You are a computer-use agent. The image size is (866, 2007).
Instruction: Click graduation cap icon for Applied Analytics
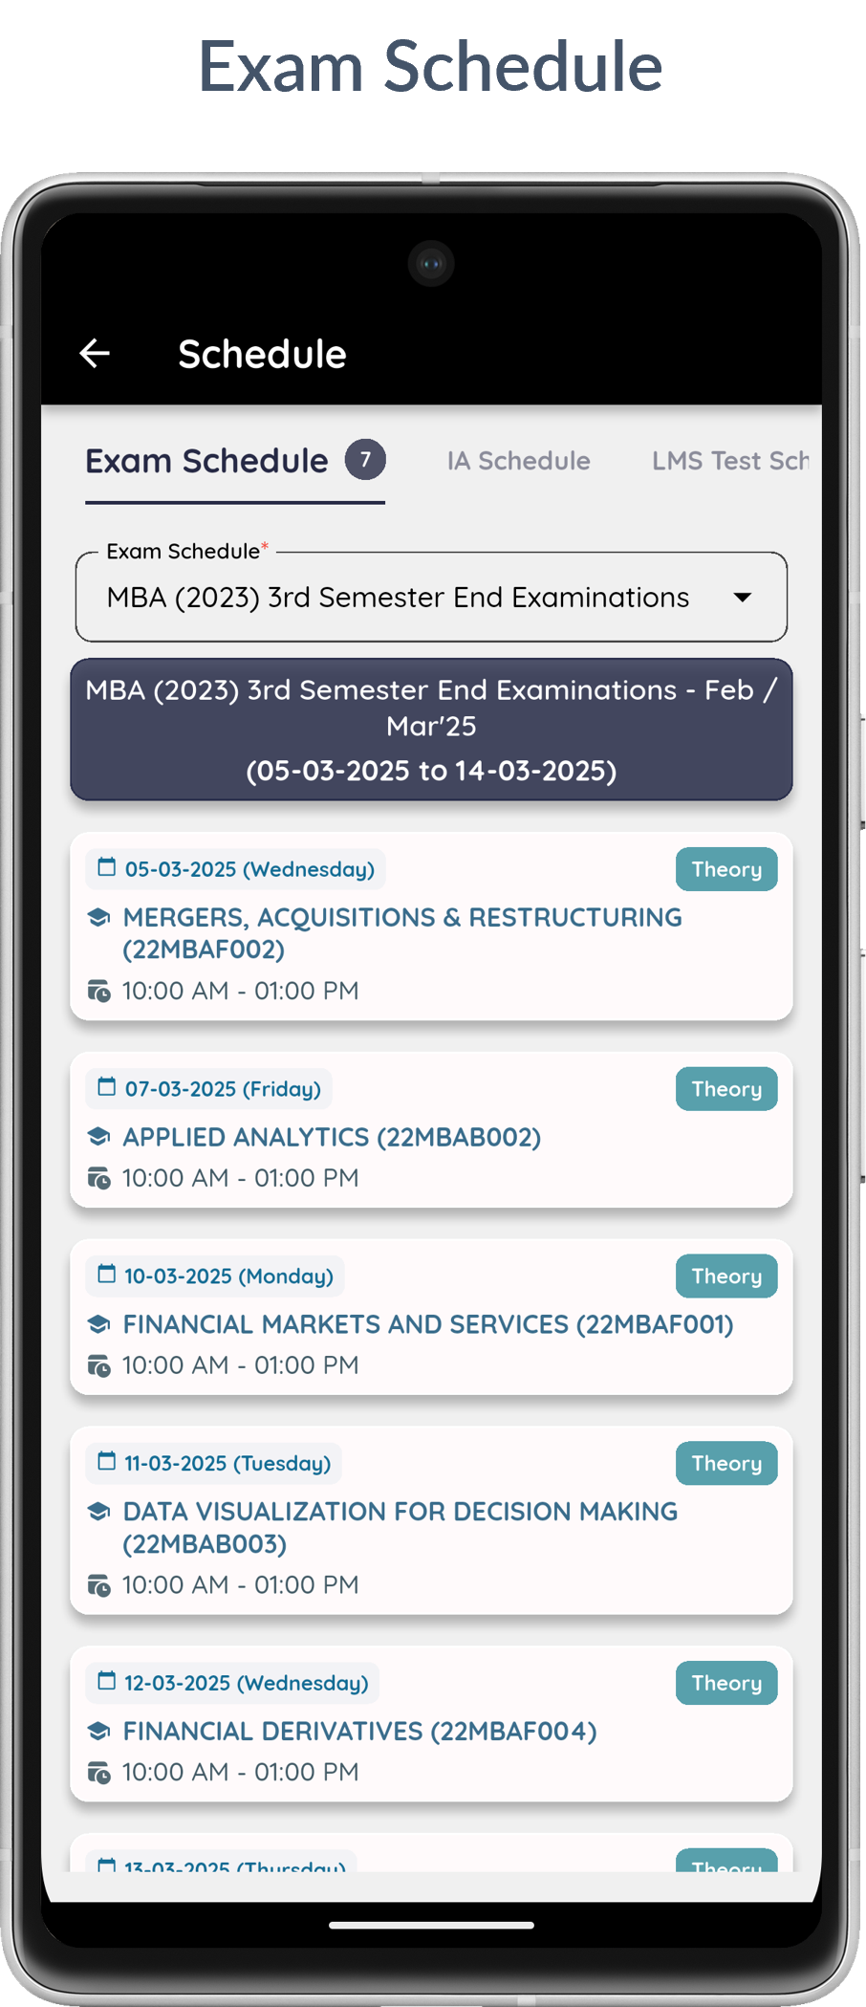98,1136
